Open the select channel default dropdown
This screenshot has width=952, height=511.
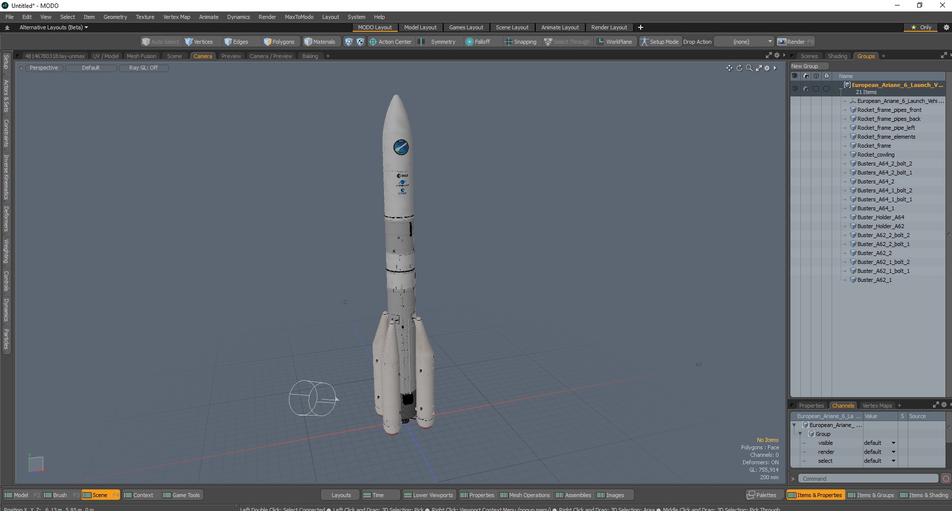click(879, 461)
